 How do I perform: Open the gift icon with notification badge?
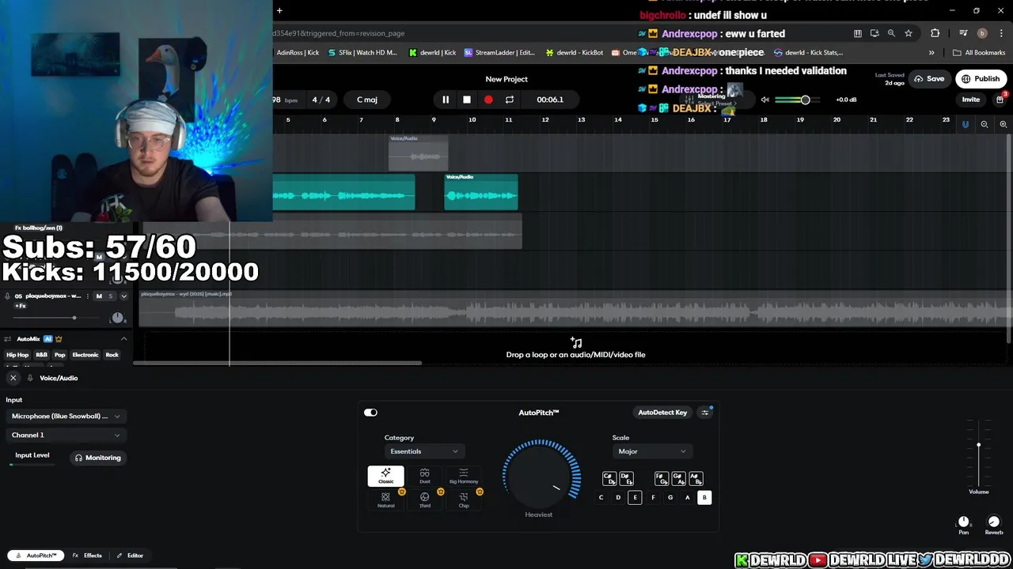coord(1000,100)
